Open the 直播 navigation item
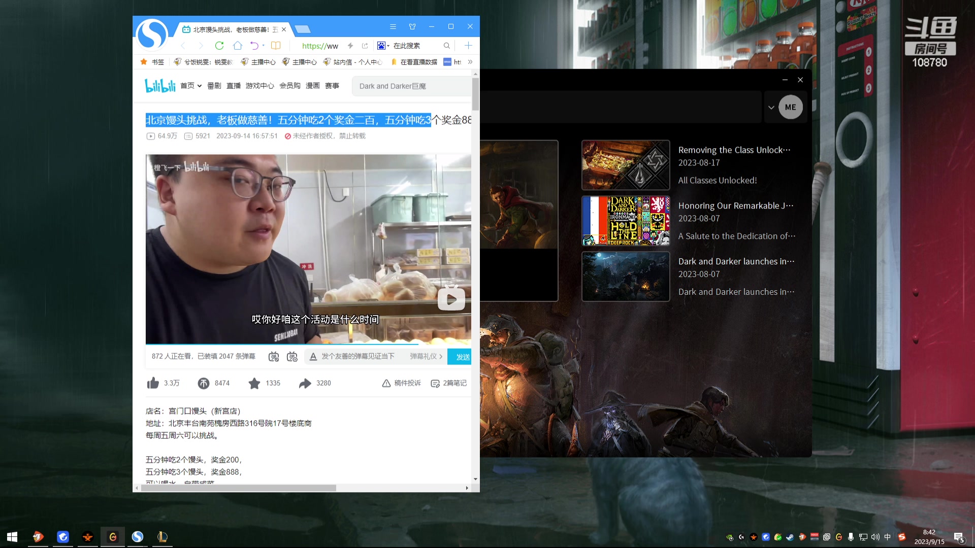This screenshot has width=975, height=548. tap(234, 86)
